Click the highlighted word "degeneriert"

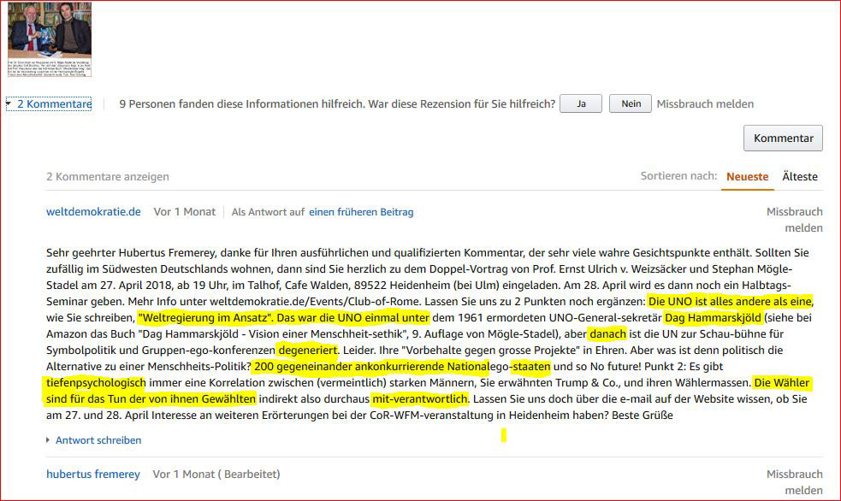308,351
